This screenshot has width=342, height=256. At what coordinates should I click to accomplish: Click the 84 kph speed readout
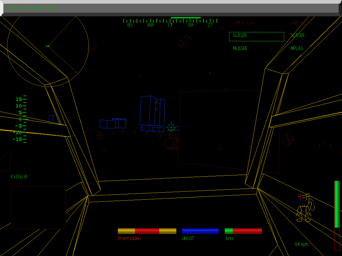[301, 244]
